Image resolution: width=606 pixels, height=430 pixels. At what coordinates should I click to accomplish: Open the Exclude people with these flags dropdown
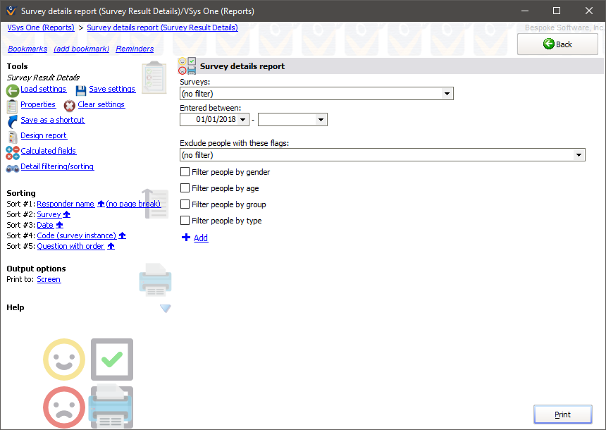(579, 154)
